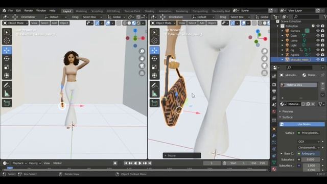Open the File menu

10,10
